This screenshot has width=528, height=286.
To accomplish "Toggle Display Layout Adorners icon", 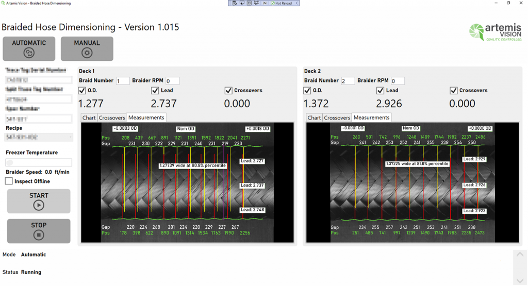I will click(249, 3).
